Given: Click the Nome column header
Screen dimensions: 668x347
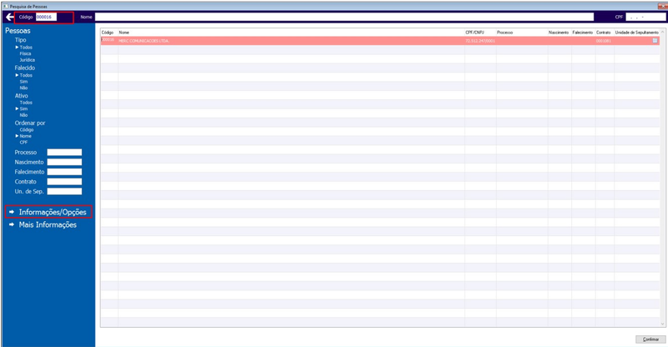Looking at the screenshot, I should pyautogui.click(x=124, y=33).
